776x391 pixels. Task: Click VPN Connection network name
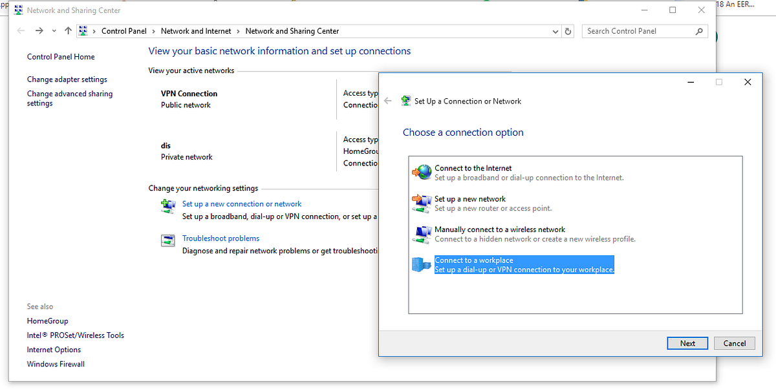click(189, 94)
